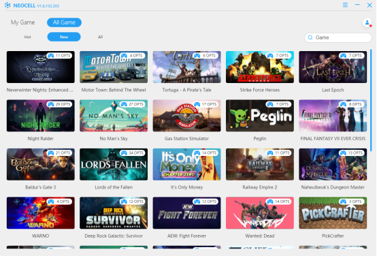This screenshot has height=256, width=377.
Task: Open the hamburger menu icon
Action: click(345, 5)
